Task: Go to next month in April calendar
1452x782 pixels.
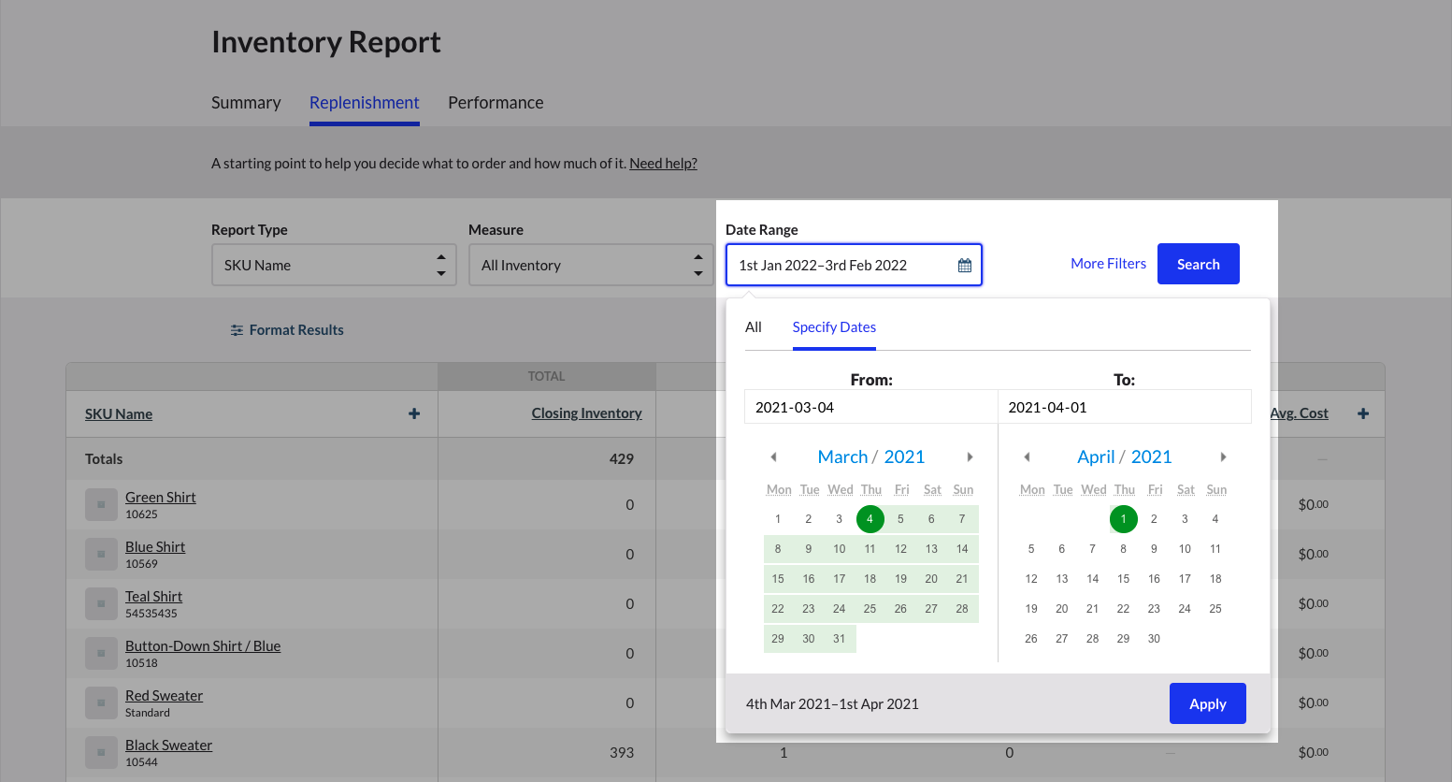Action: point(1223,457)
